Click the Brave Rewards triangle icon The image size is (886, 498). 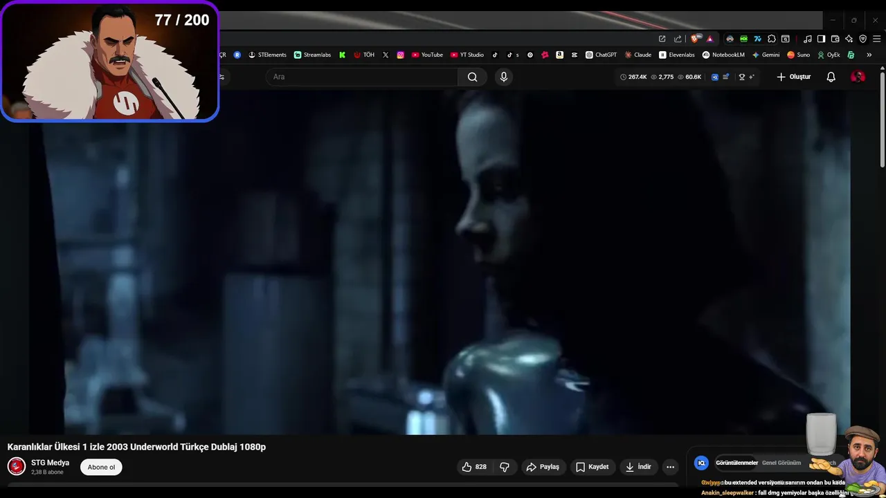709,39
